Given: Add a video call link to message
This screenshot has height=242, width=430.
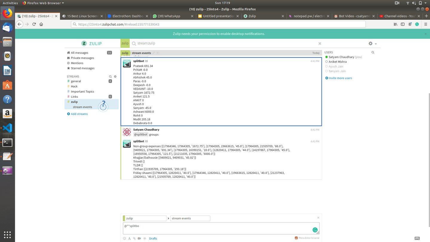Looking at the screenshot, I should [x=139, y=238].
